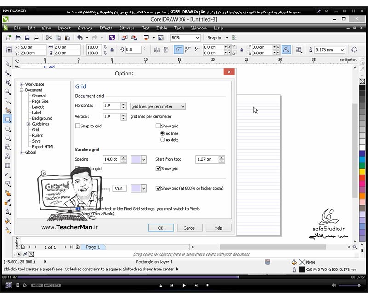Click the Horizontal grid value field
This screenshot has height=299, width=368.
[111, 106]
